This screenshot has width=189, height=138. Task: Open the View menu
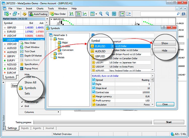(x=19, y=9)
